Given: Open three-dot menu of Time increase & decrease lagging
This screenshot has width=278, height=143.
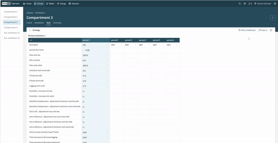Looking at the screenshot, I should tap(107, 137).
